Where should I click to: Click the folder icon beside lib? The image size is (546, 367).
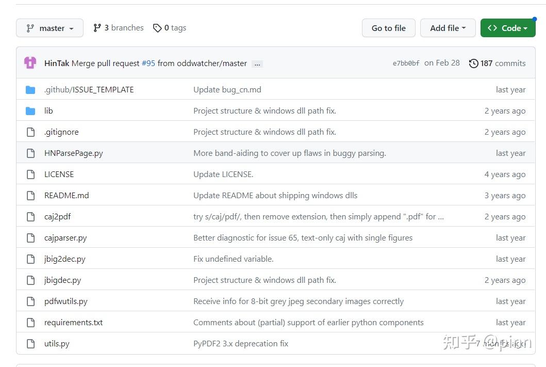[x=30, y=111]
